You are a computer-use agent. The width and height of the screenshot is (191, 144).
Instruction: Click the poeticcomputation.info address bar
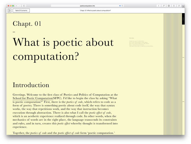coord(87,6)
